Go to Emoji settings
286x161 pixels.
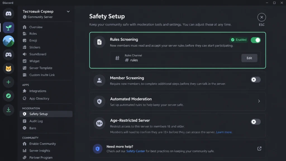click(x=46, y=41)
